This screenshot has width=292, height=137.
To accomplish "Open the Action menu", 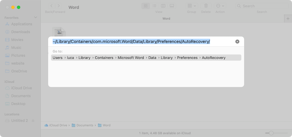I will [x=220, y=6].
